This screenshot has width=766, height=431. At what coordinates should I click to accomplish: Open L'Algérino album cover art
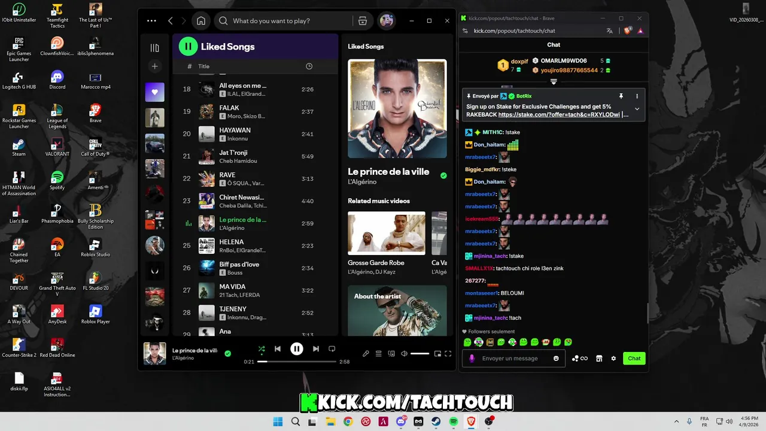point(397,108)
